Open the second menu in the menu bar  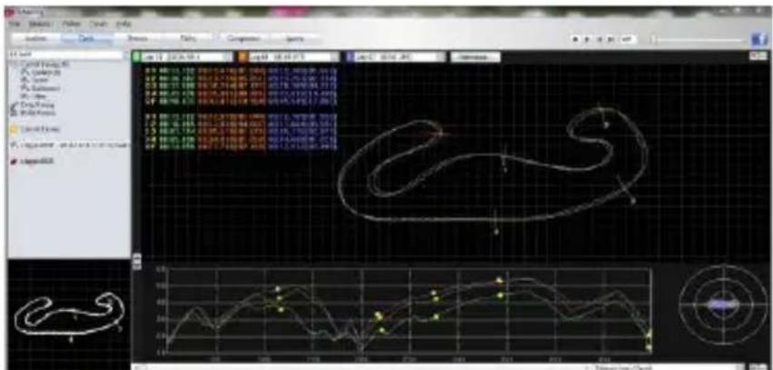40,24
